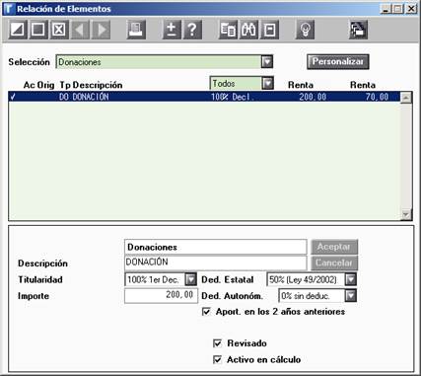Toggle the Revisado checkbox

(x=217, y=343)
